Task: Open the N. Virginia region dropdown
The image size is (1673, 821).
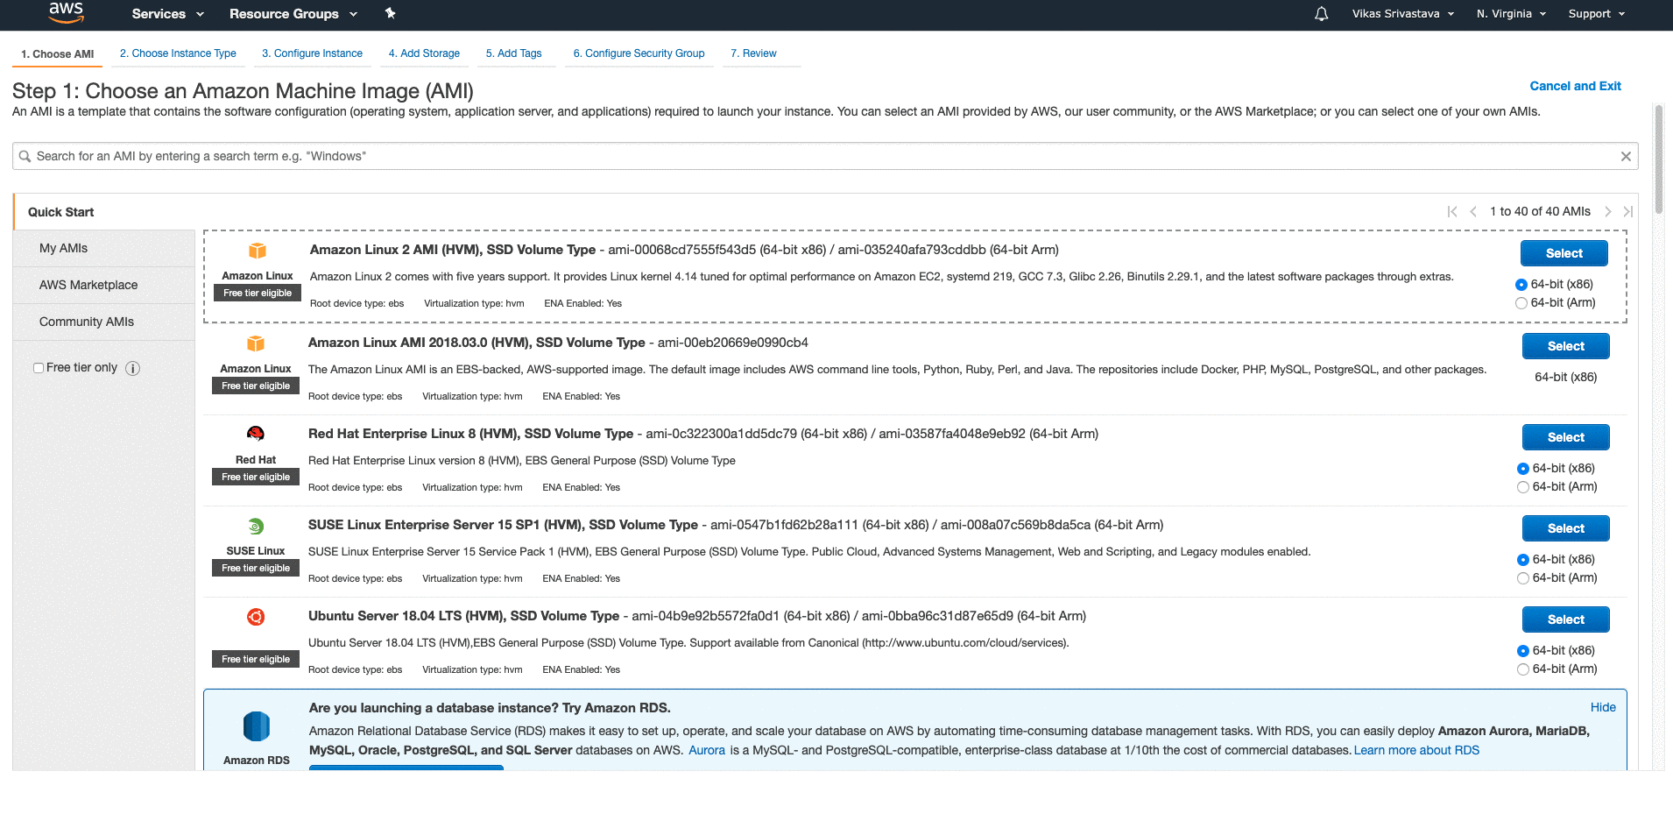Action: click(x=1511, y=14)
